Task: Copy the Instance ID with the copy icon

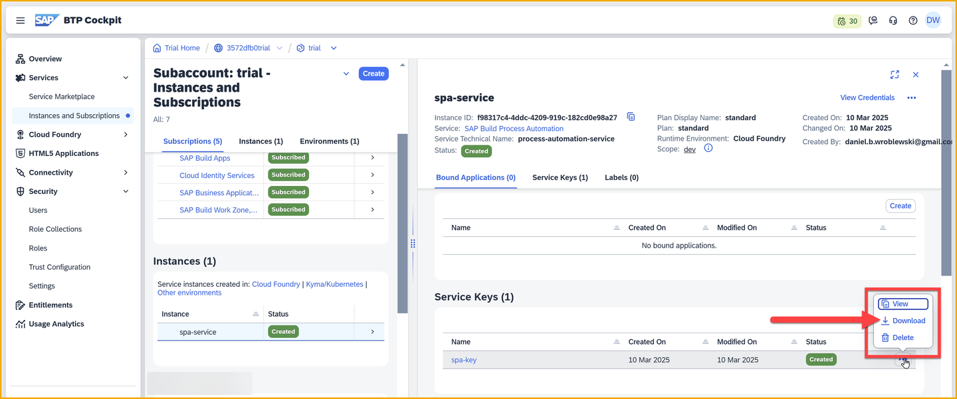Action: click(x=631, y=117)
